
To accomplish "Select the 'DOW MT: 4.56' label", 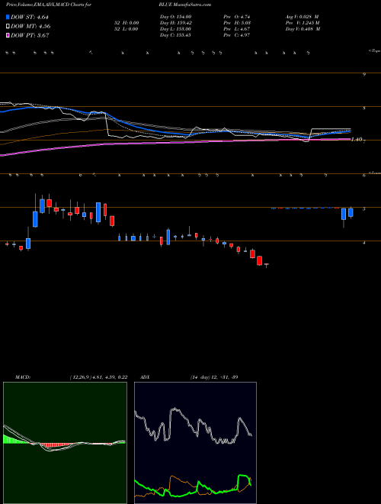I will (x=30, y=27).
